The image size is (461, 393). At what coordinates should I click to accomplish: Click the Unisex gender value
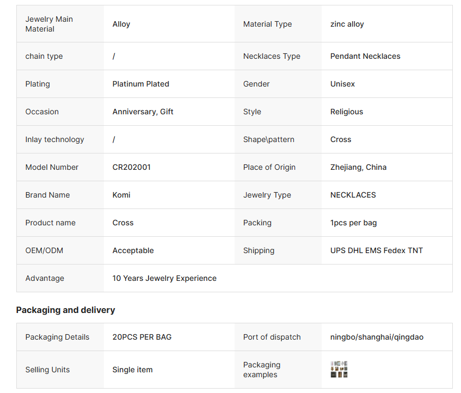point(342,84)
